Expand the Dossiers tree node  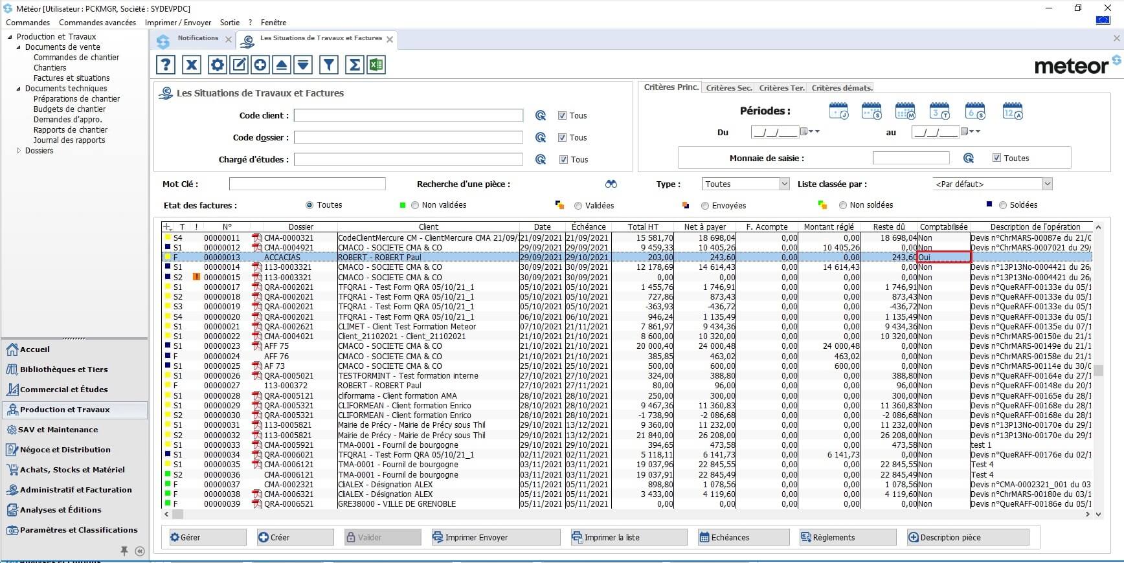pyautogui.click(x=18, y=151)
